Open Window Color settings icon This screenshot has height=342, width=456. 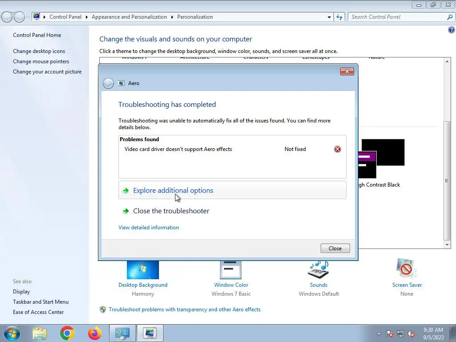coord(231,269)
